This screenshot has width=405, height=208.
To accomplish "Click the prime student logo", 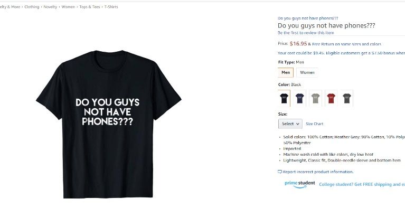I will (x=300, y=184).
